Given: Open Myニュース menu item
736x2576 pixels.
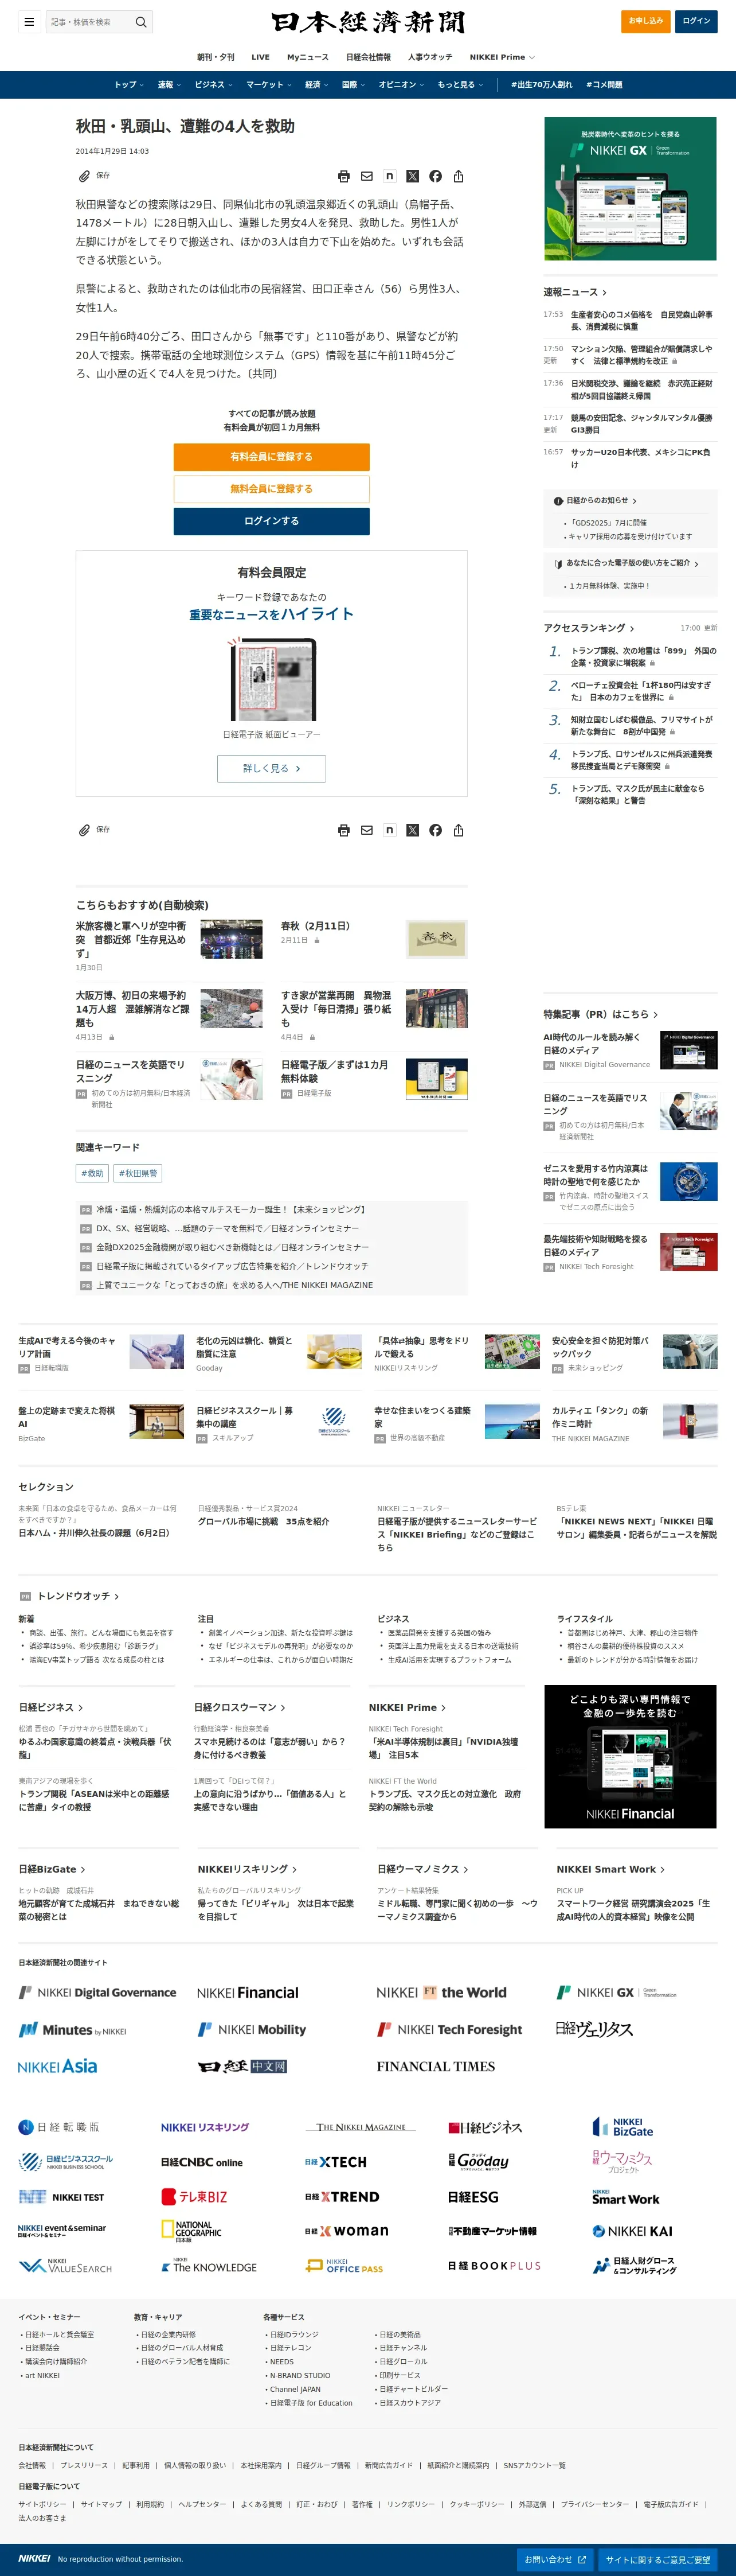Looking at the screenshot, I should (x=308, y=57).
